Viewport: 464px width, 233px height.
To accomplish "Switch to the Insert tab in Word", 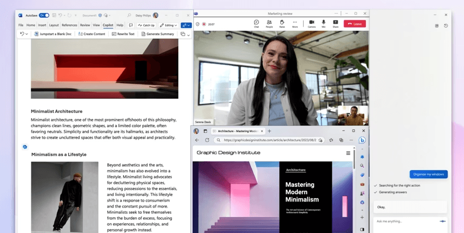I will coord(42,25).
